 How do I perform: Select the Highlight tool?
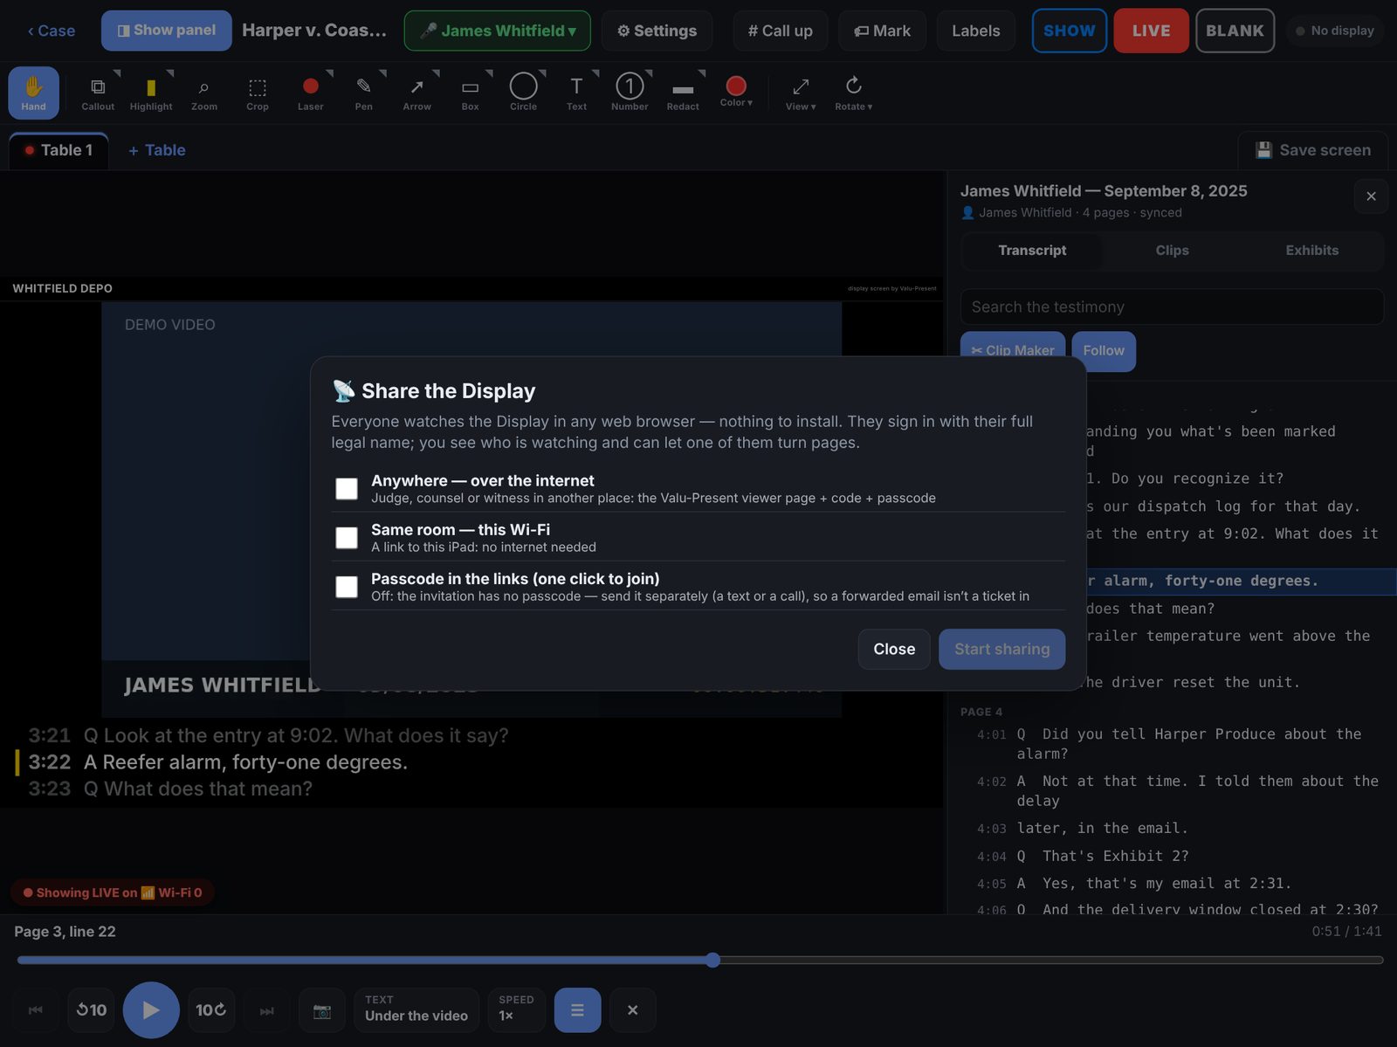point(151,93)
